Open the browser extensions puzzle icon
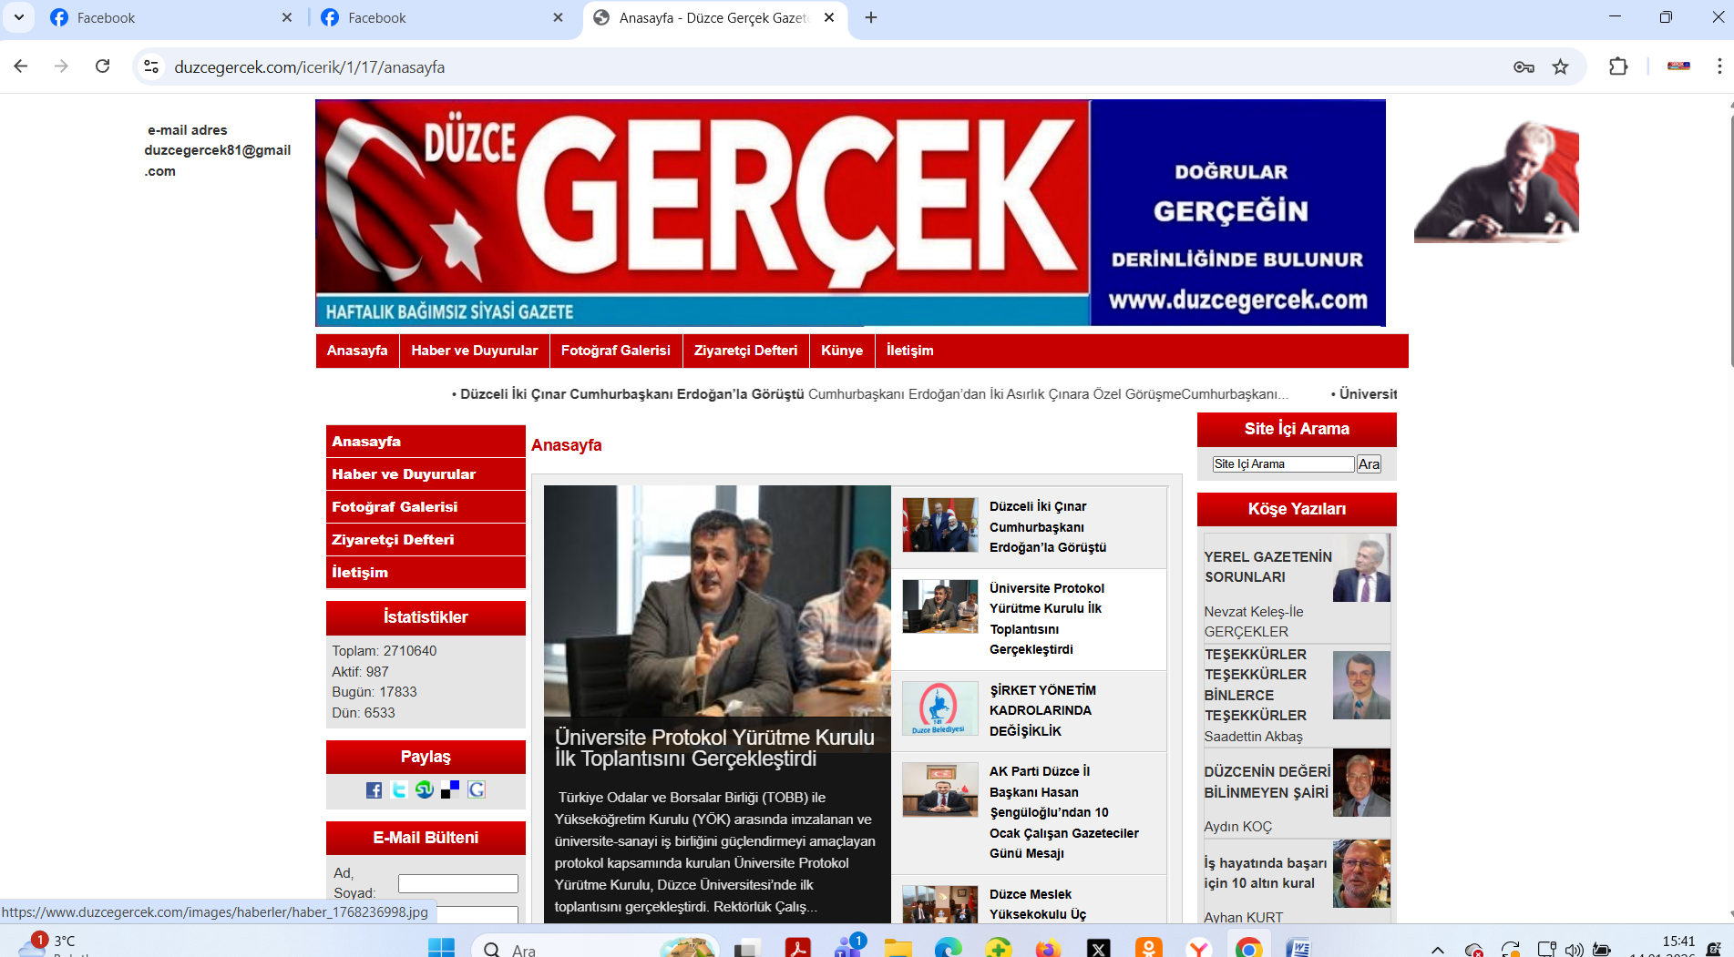Image resolution: width=1734 pixels, height=957 pixels. 1618,66
